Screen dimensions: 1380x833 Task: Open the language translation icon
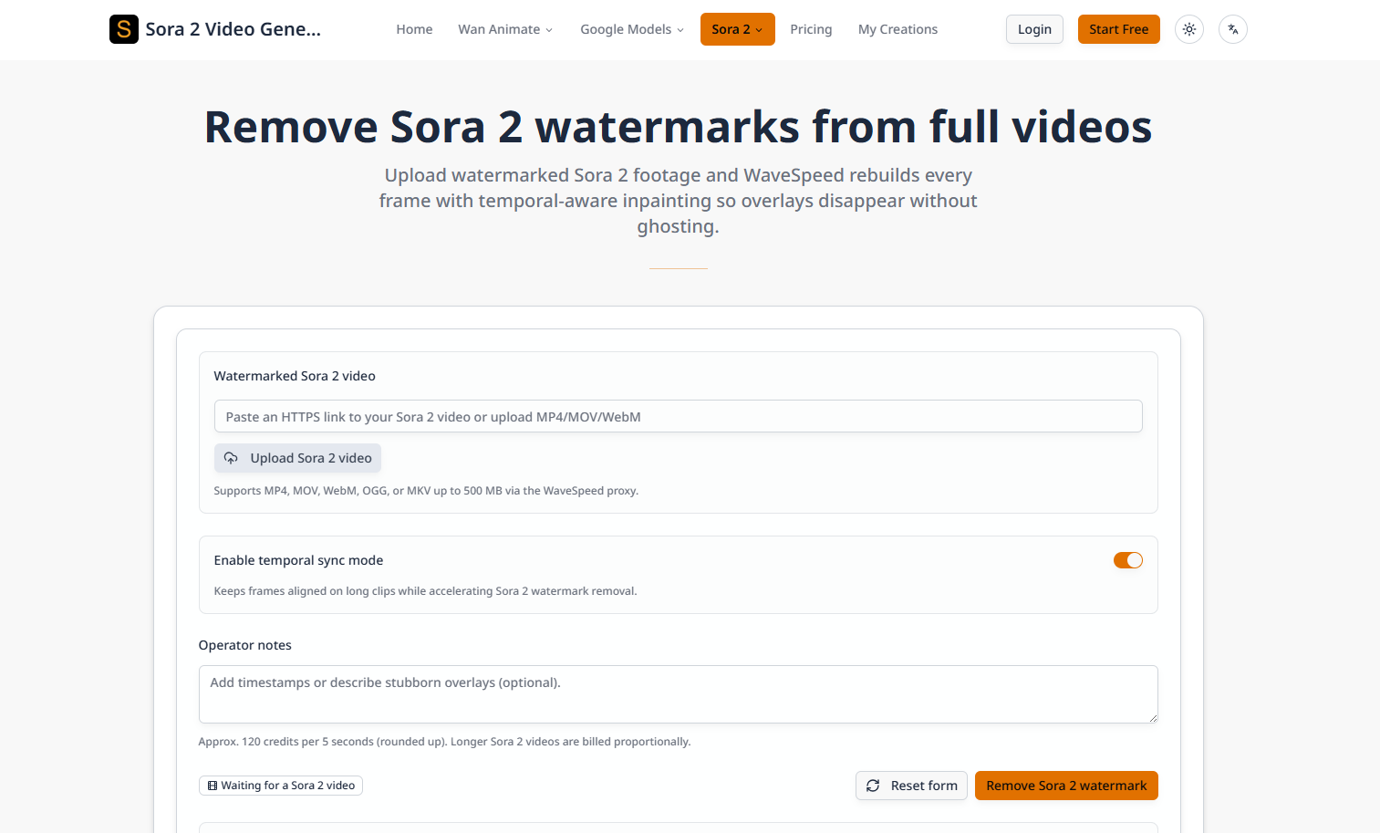coord(1232,29)
